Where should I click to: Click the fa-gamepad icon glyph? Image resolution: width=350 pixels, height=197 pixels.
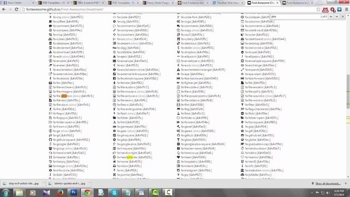pos(114,126)
